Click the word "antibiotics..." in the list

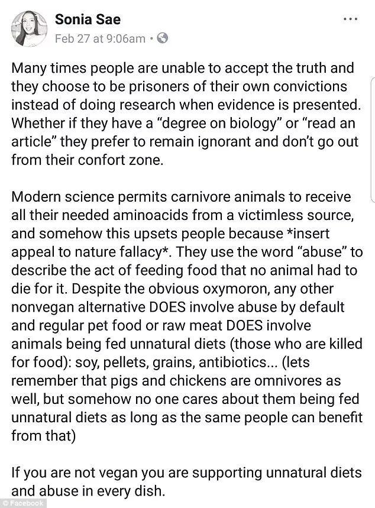coord(238,362)
